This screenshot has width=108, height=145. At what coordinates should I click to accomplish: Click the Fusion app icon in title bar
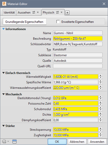pyautogui.click(x=4, y=4)
